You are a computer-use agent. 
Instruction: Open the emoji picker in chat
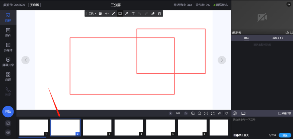coord(235,113)
